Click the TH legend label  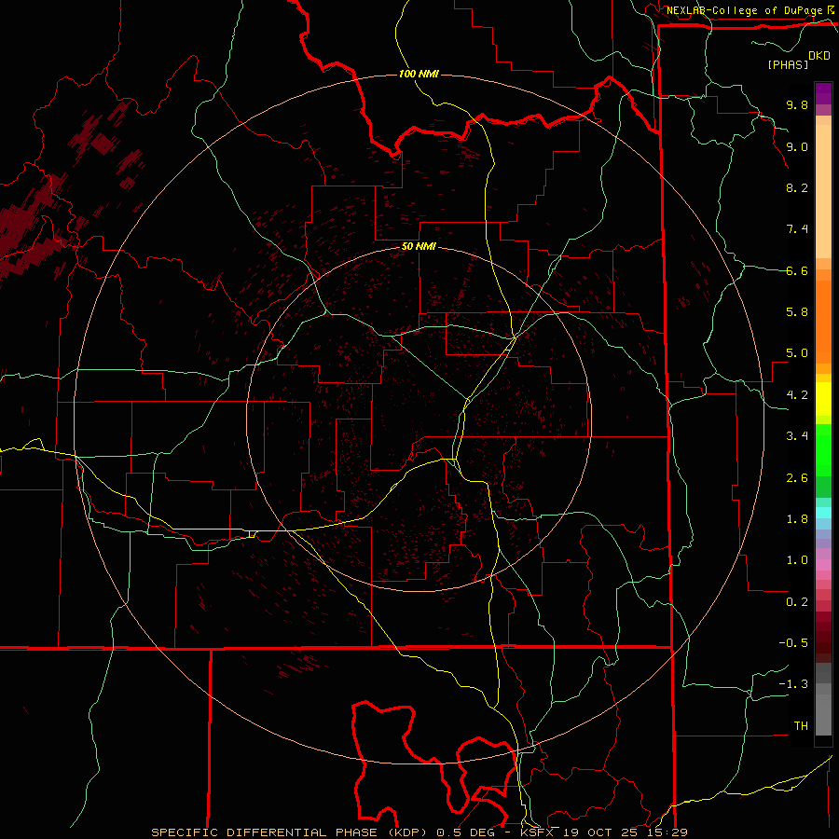coord(801,726)
